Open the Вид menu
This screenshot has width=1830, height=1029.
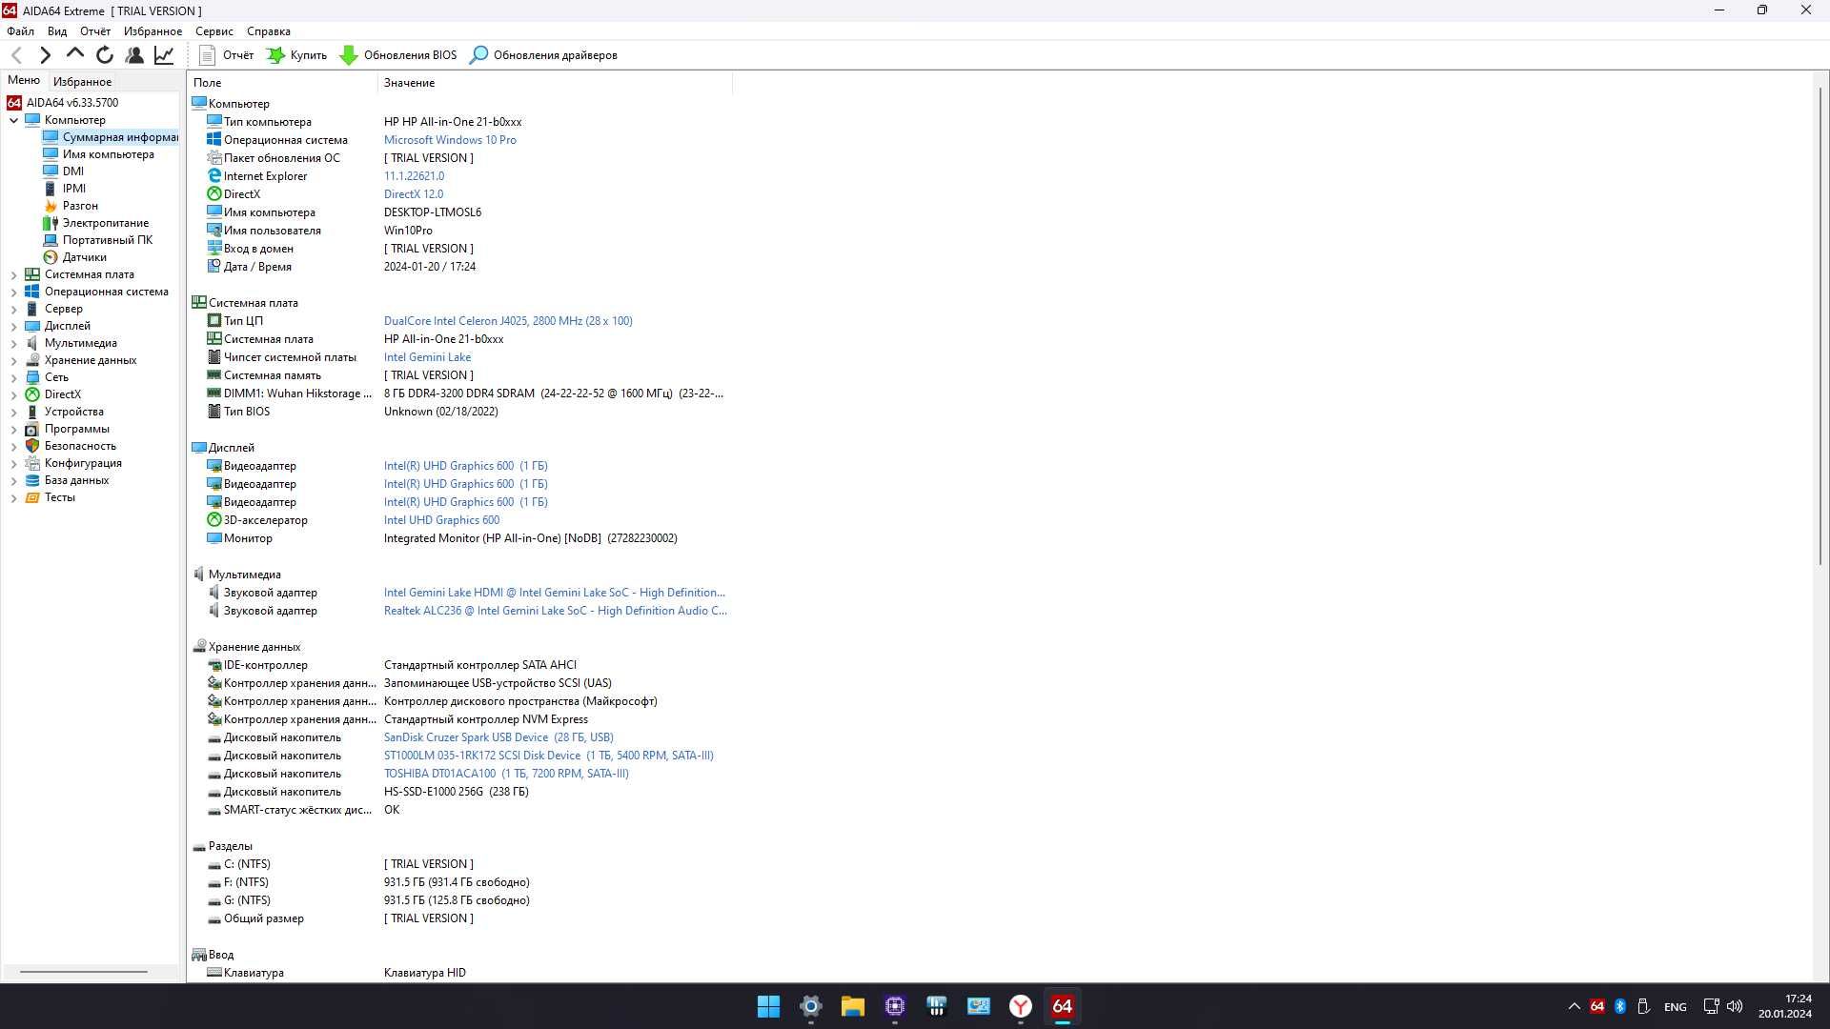click(57, 31)
